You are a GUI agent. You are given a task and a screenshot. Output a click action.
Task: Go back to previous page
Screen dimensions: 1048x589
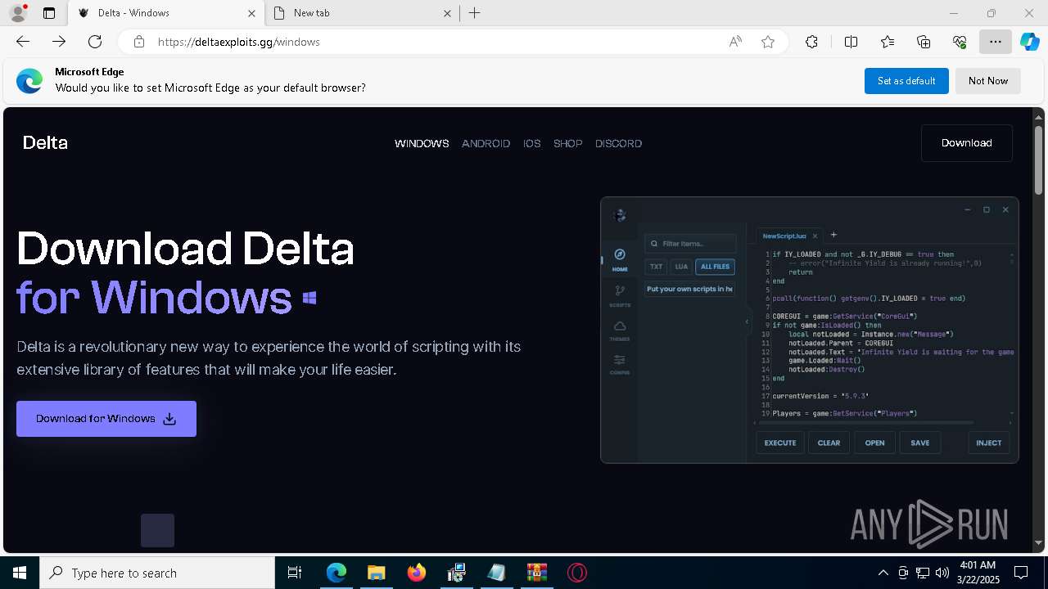(23, 42)
